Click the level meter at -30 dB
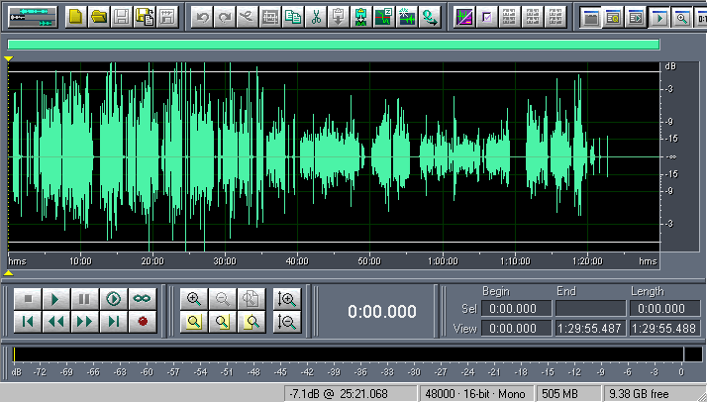Viewport: 707px width, 402px height. click(x=414, y=372)
